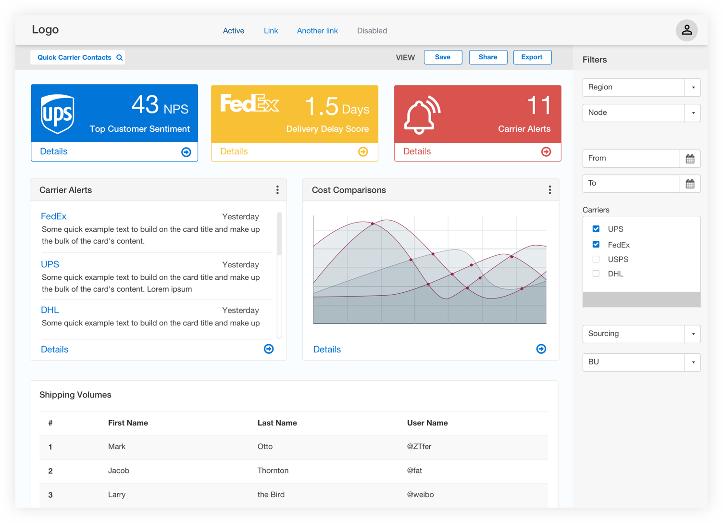Select the Thornton cell in row 2

[273, 471]
